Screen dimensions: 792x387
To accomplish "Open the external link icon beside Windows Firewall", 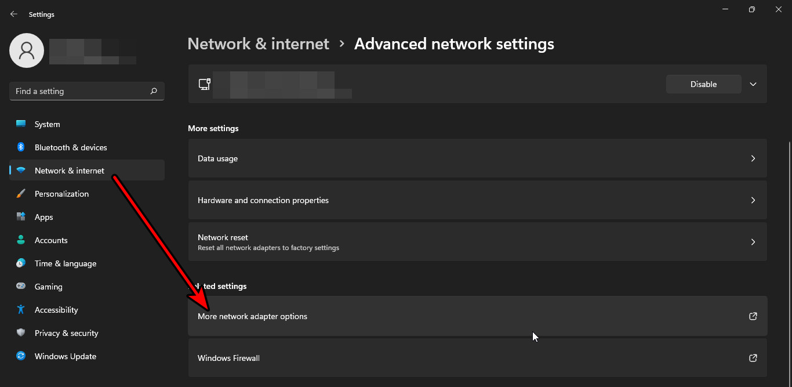I will 753,358.
